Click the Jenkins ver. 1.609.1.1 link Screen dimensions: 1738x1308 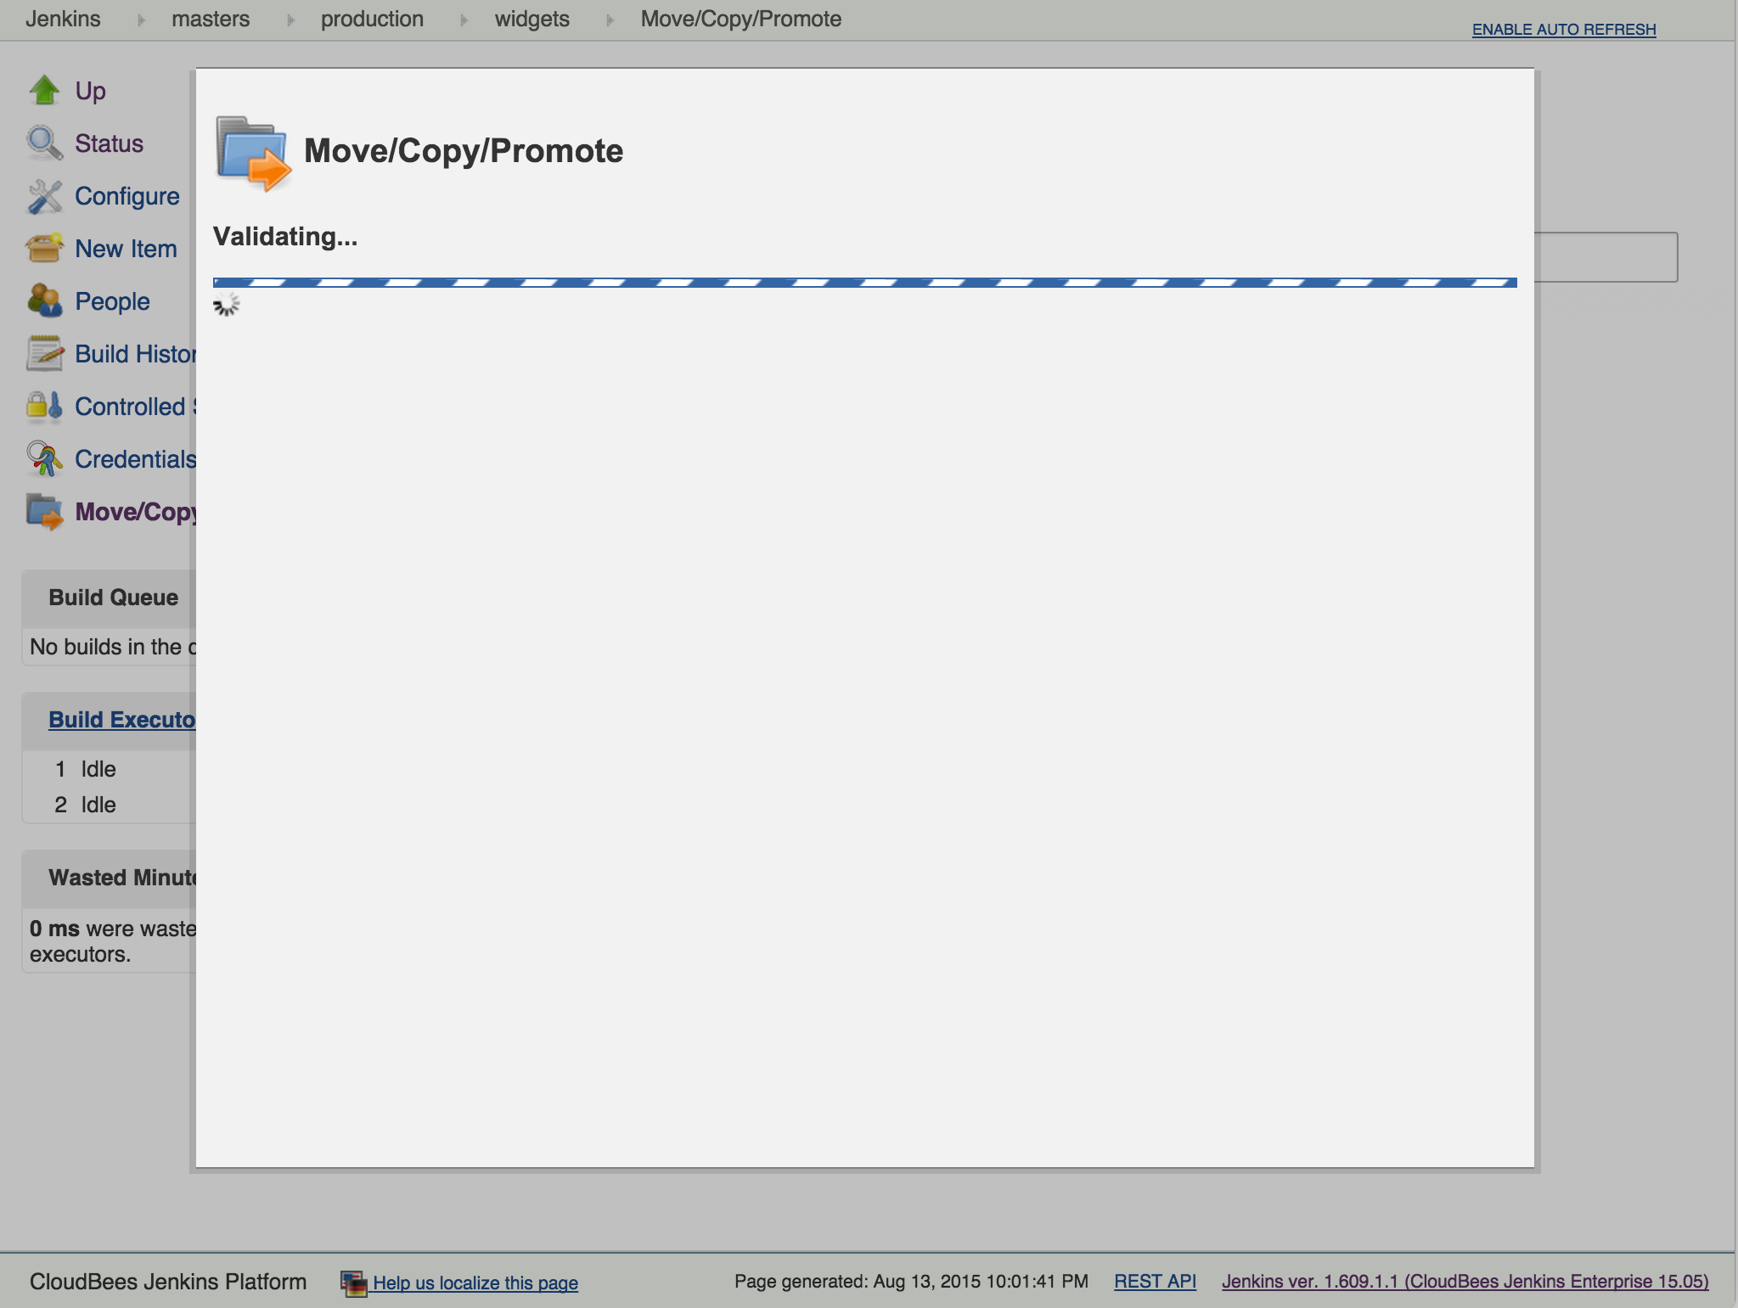(x=1465, y=1282)
